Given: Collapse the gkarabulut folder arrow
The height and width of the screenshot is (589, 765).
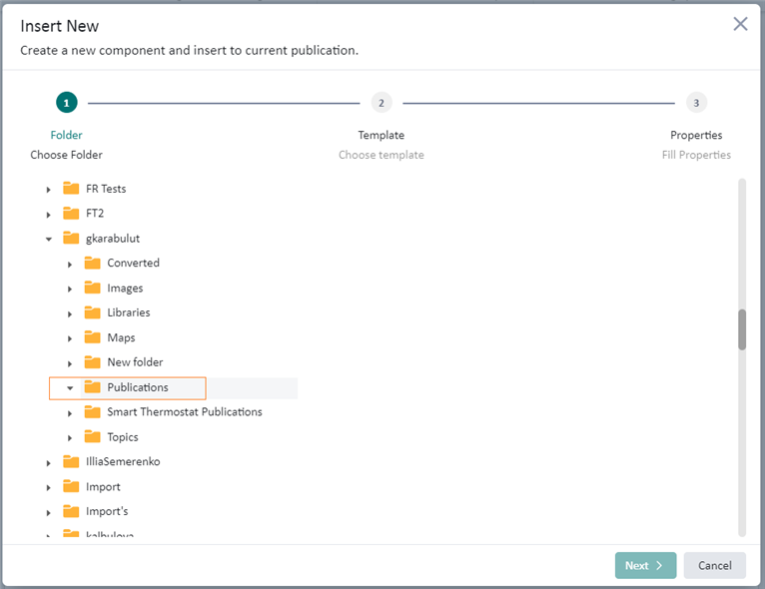Looking at the screenshot, I should tap(48, 239).
